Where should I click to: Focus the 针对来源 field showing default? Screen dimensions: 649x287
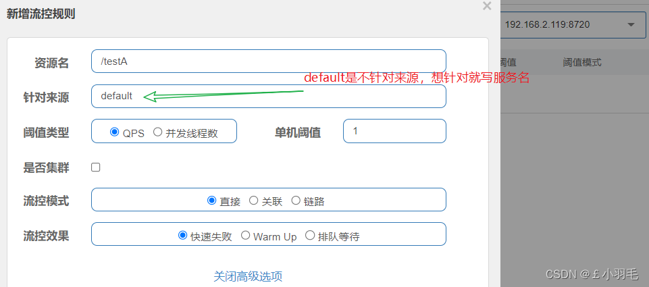tap(269, 96)
